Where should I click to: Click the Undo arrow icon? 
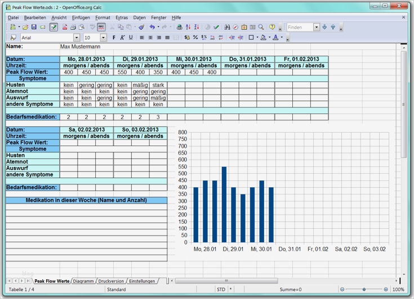152,27
